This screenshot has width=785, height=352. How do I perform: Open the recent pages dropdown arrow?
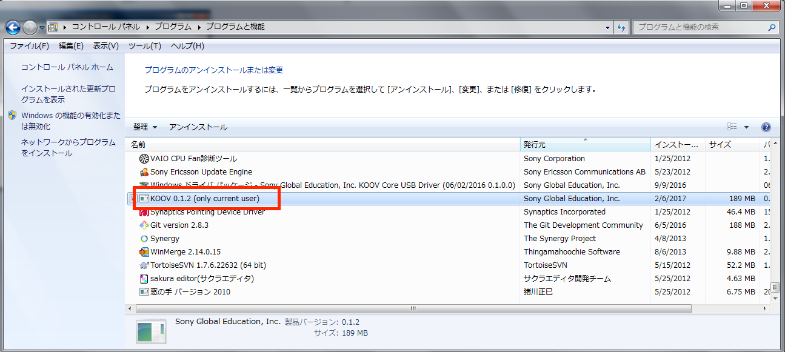coord(42,28)
